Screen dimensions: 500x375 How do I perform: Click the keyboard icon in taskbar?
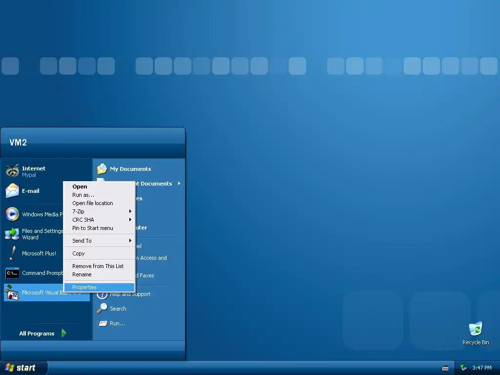tap(445, 368)
